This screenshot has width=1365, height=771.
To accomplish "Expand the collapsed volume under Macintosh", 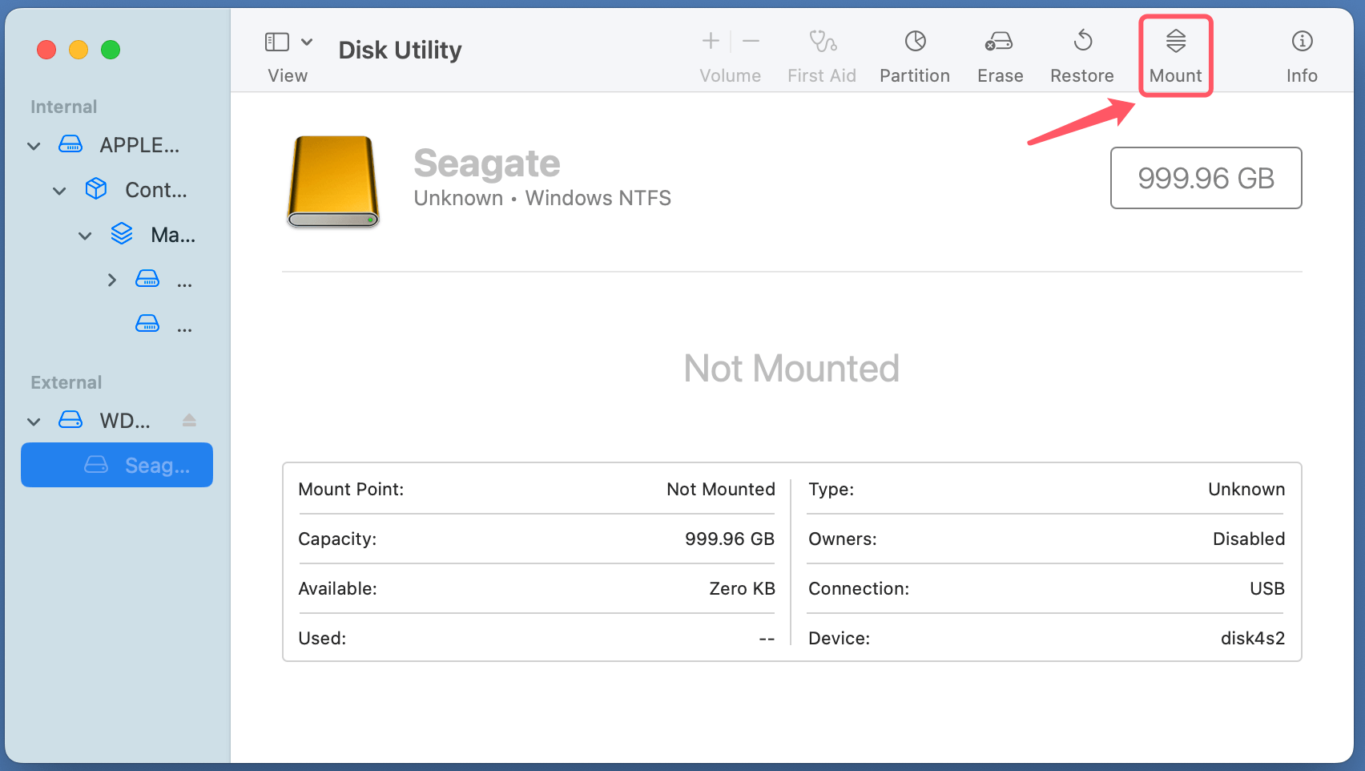I will (x=111, y=280).
